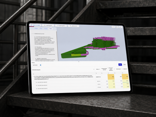Select tree item starting with 1.4

click(x=45, y=59)
